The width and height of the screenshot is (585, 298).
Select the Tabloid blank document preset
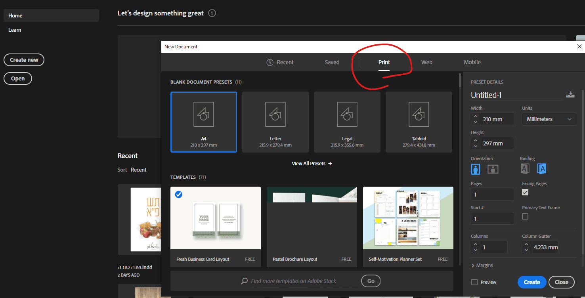[419, 122]
